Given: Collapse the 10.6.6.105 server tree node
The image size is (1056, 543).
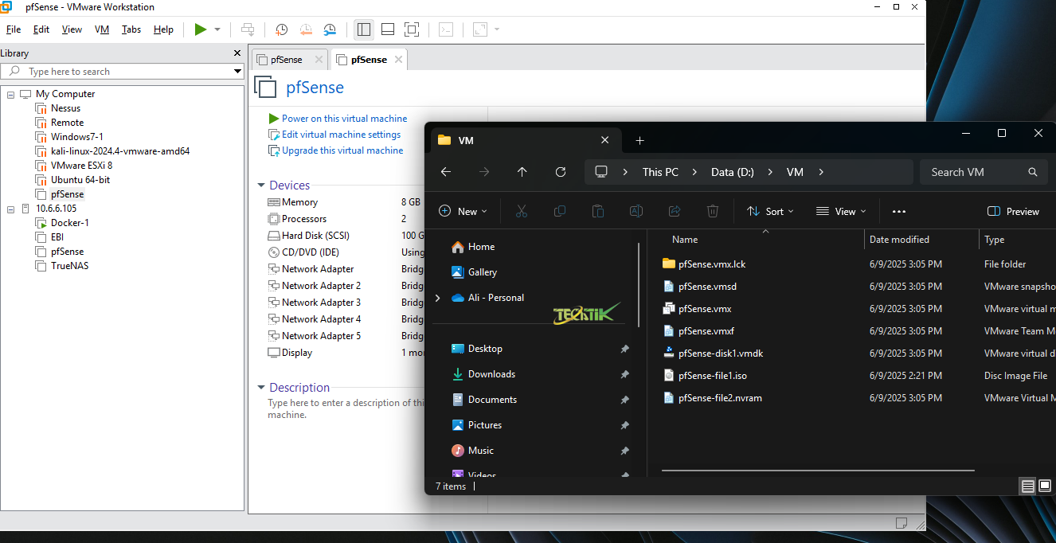Looking at the screenshot, I should (x=11, y=209).
